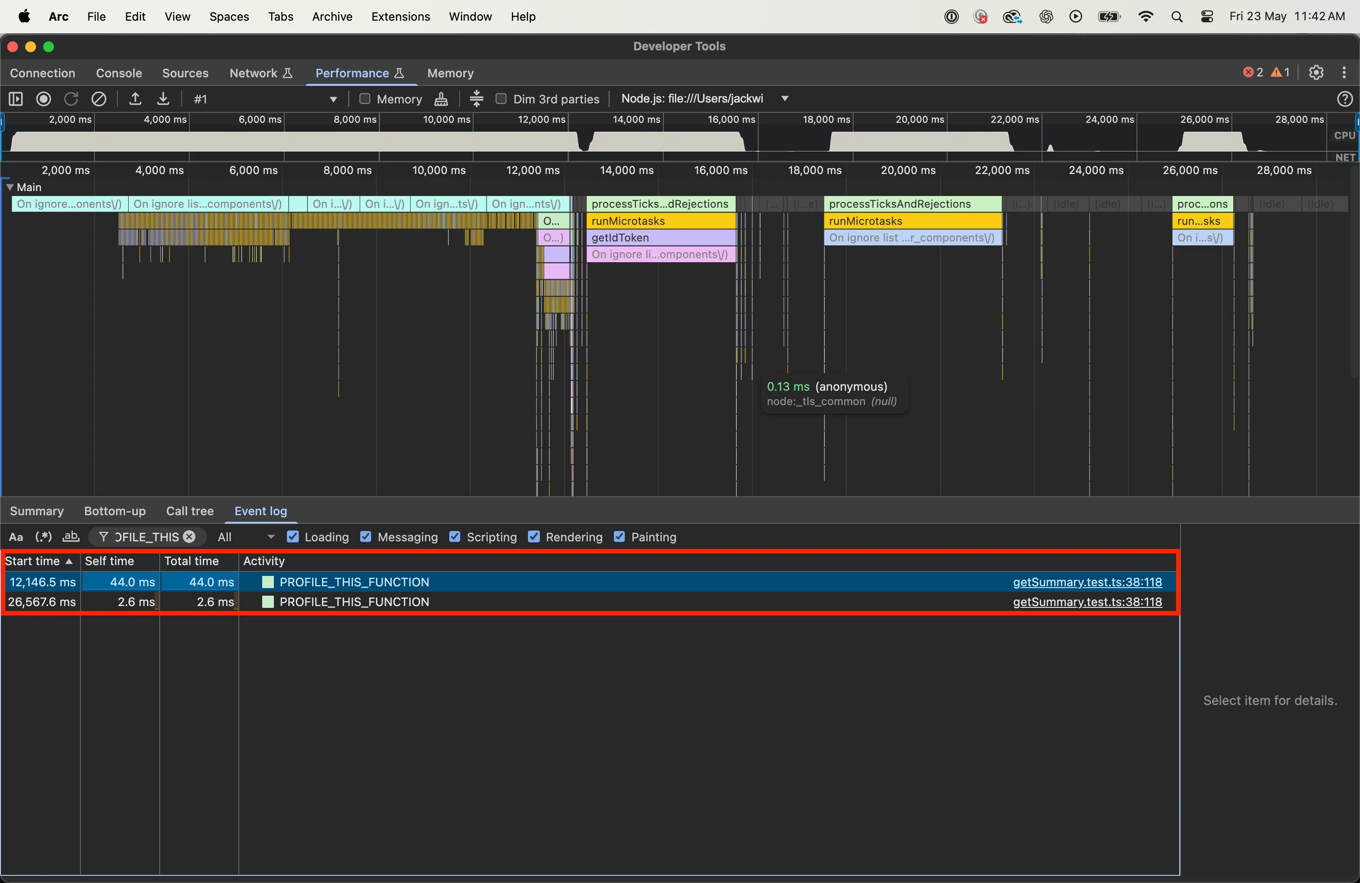Select the 26,567.6 ms PROFILE_THIS_FUNCTION row

589,602
